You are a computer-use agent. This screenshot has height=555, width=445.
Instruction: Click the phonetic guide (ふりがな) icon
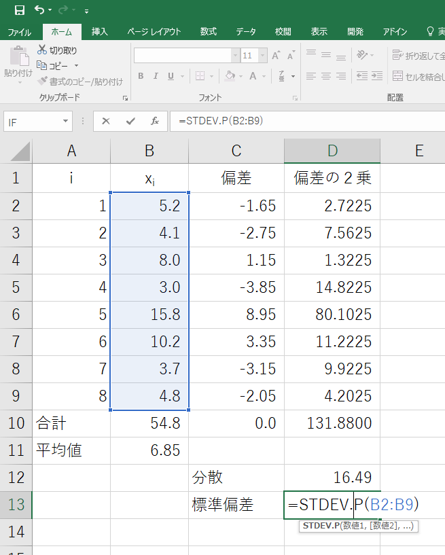[x=282, y=76]
